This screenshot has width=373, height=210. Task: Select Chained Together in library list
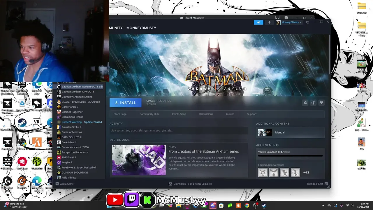(x=72, y=112)
